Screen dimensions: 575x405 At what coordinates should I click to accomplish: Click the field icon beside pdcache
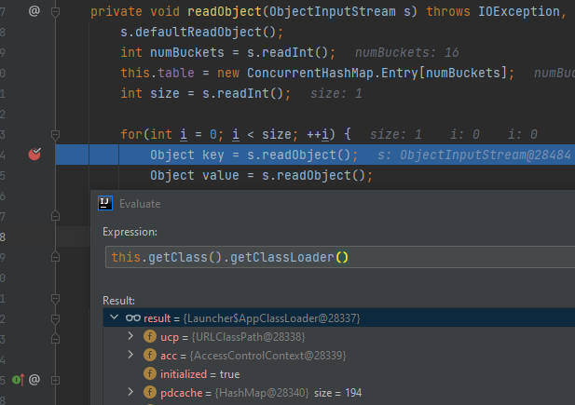150,393
